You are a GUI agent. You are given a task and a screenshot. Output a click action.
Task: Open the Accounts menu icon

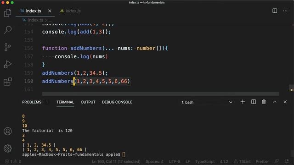[x=8, y=132]
